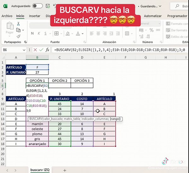
Task: Expand the underline style dropdown
Action: (50, 34)
